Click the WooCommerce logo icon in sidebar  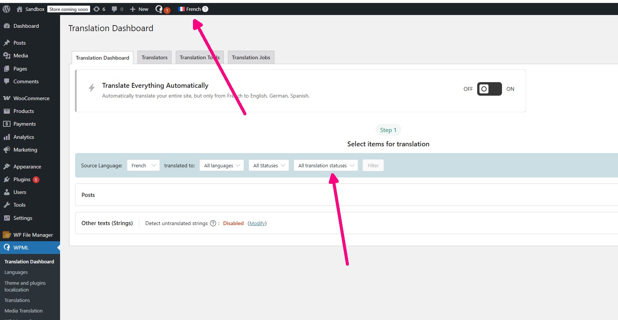coord(7,98)
